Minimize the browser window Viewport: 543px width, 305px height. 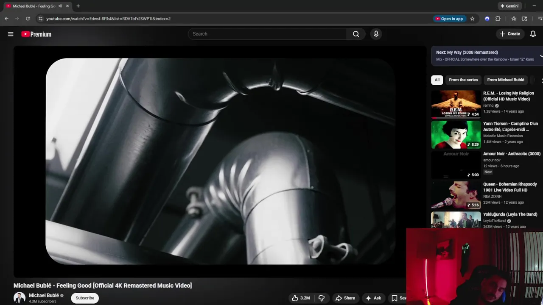[x=534, y=6]
